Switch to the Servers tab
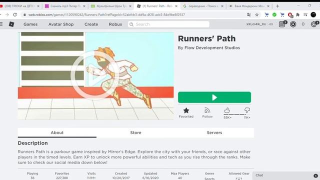This screenshot has height=180, width=320. [214, 132]
